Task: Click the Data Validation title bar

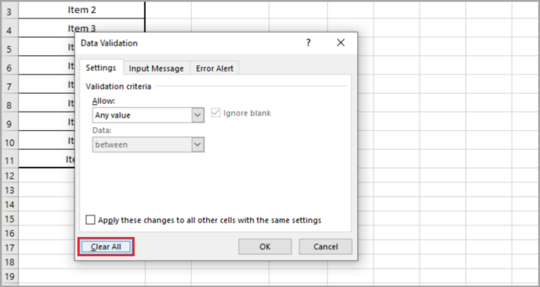Action: [190, 43]
